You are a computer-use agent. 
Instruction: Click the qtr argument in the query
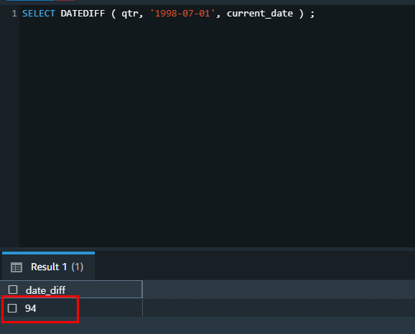130,14
